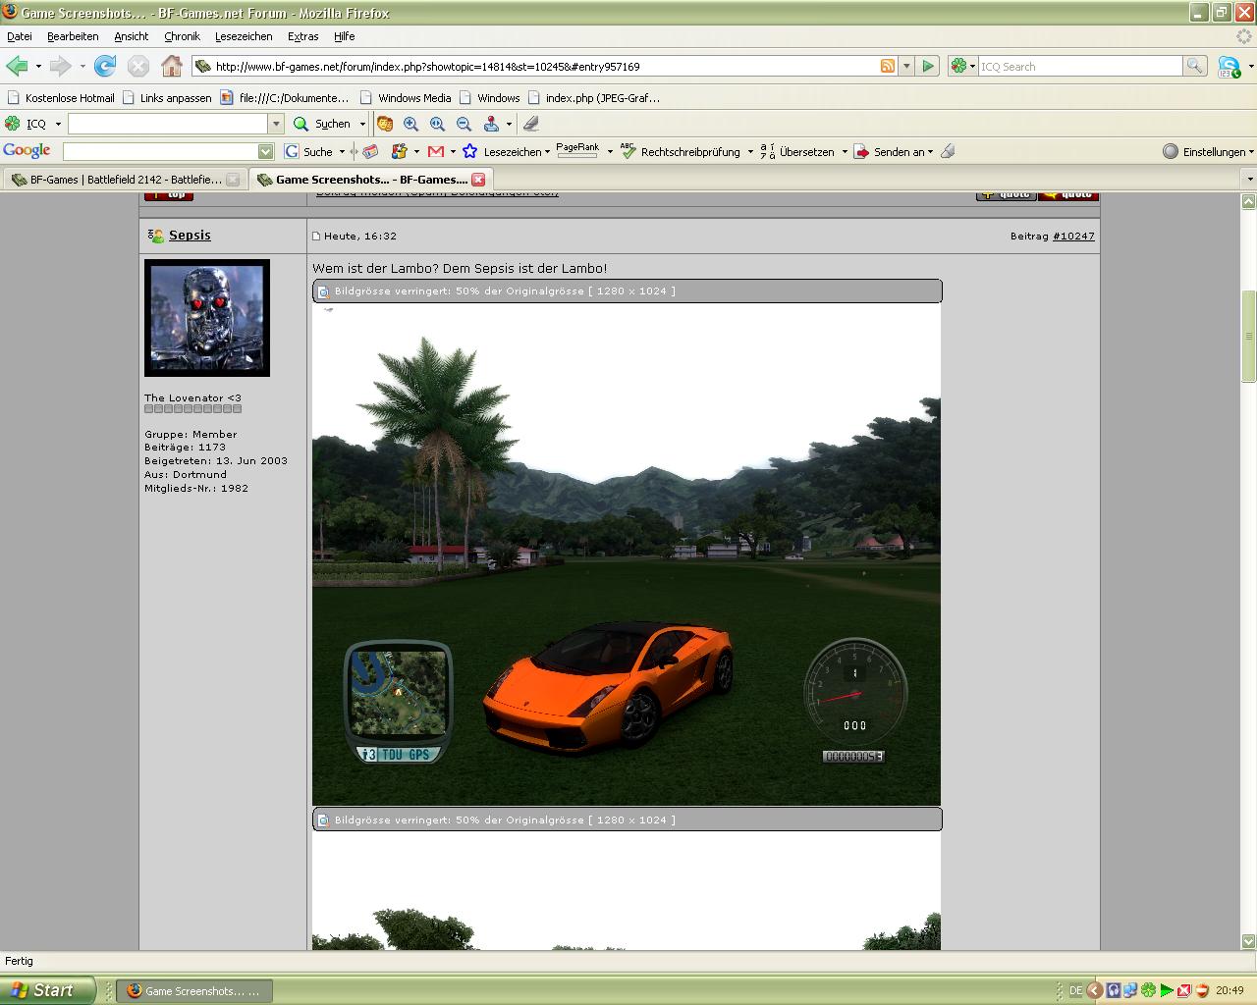Click the Google logo in Google toolbar

[x=27, y=150]
